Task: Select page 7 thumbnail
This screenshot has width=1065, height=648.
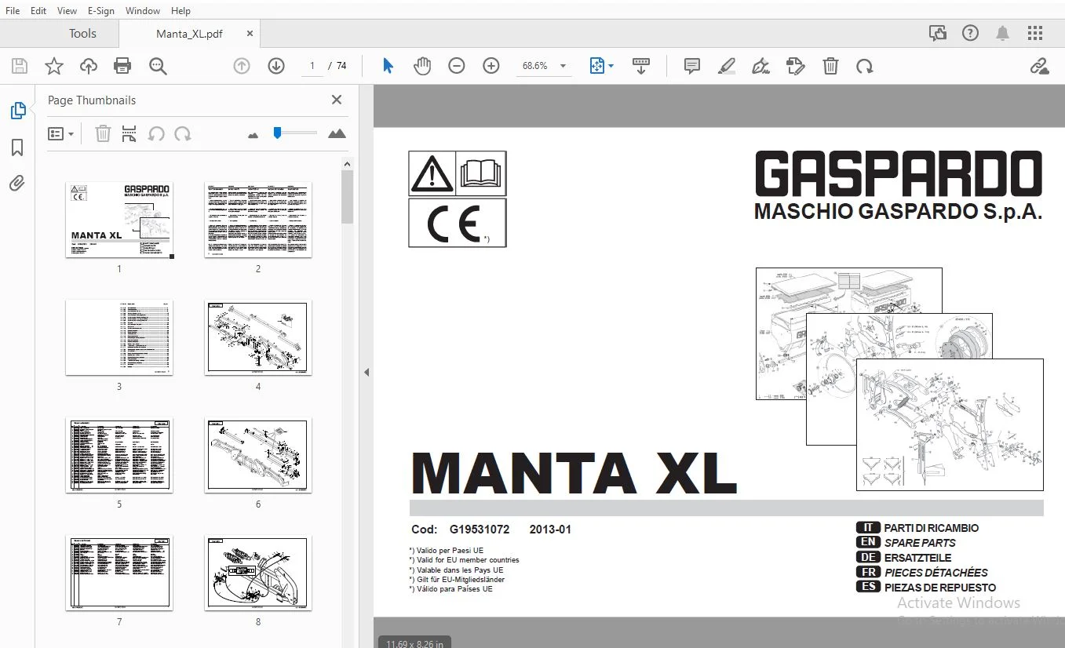Action: click(x=119, y=573)
